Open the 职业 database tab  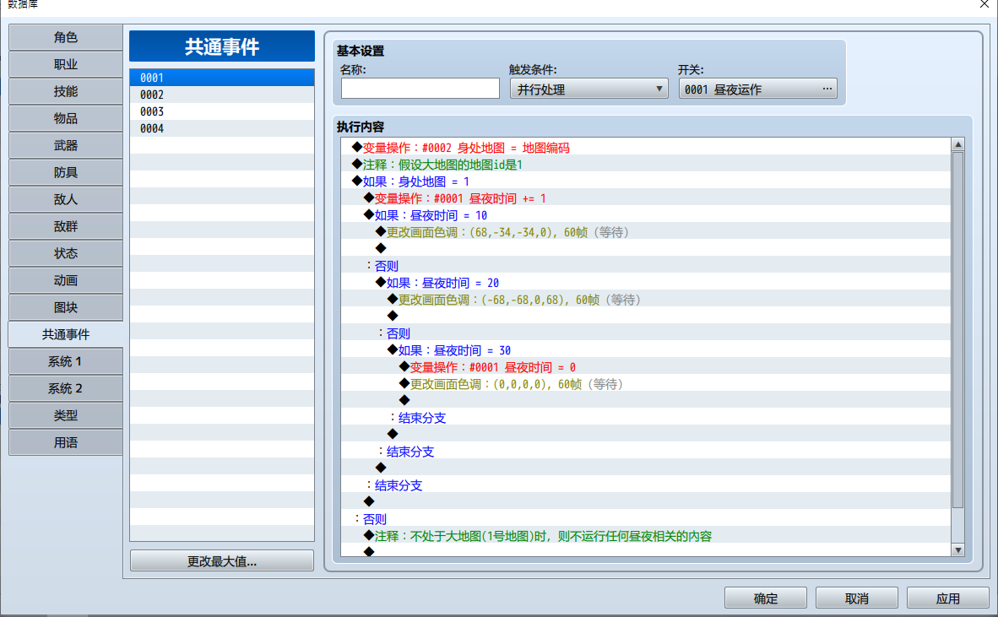pos(66,64)
